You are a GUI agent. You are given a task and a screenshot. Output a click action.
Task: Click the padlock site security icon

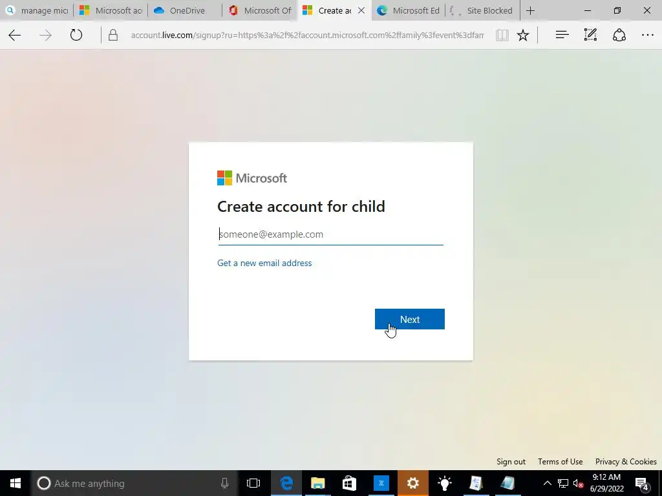[x=112, y=35]
